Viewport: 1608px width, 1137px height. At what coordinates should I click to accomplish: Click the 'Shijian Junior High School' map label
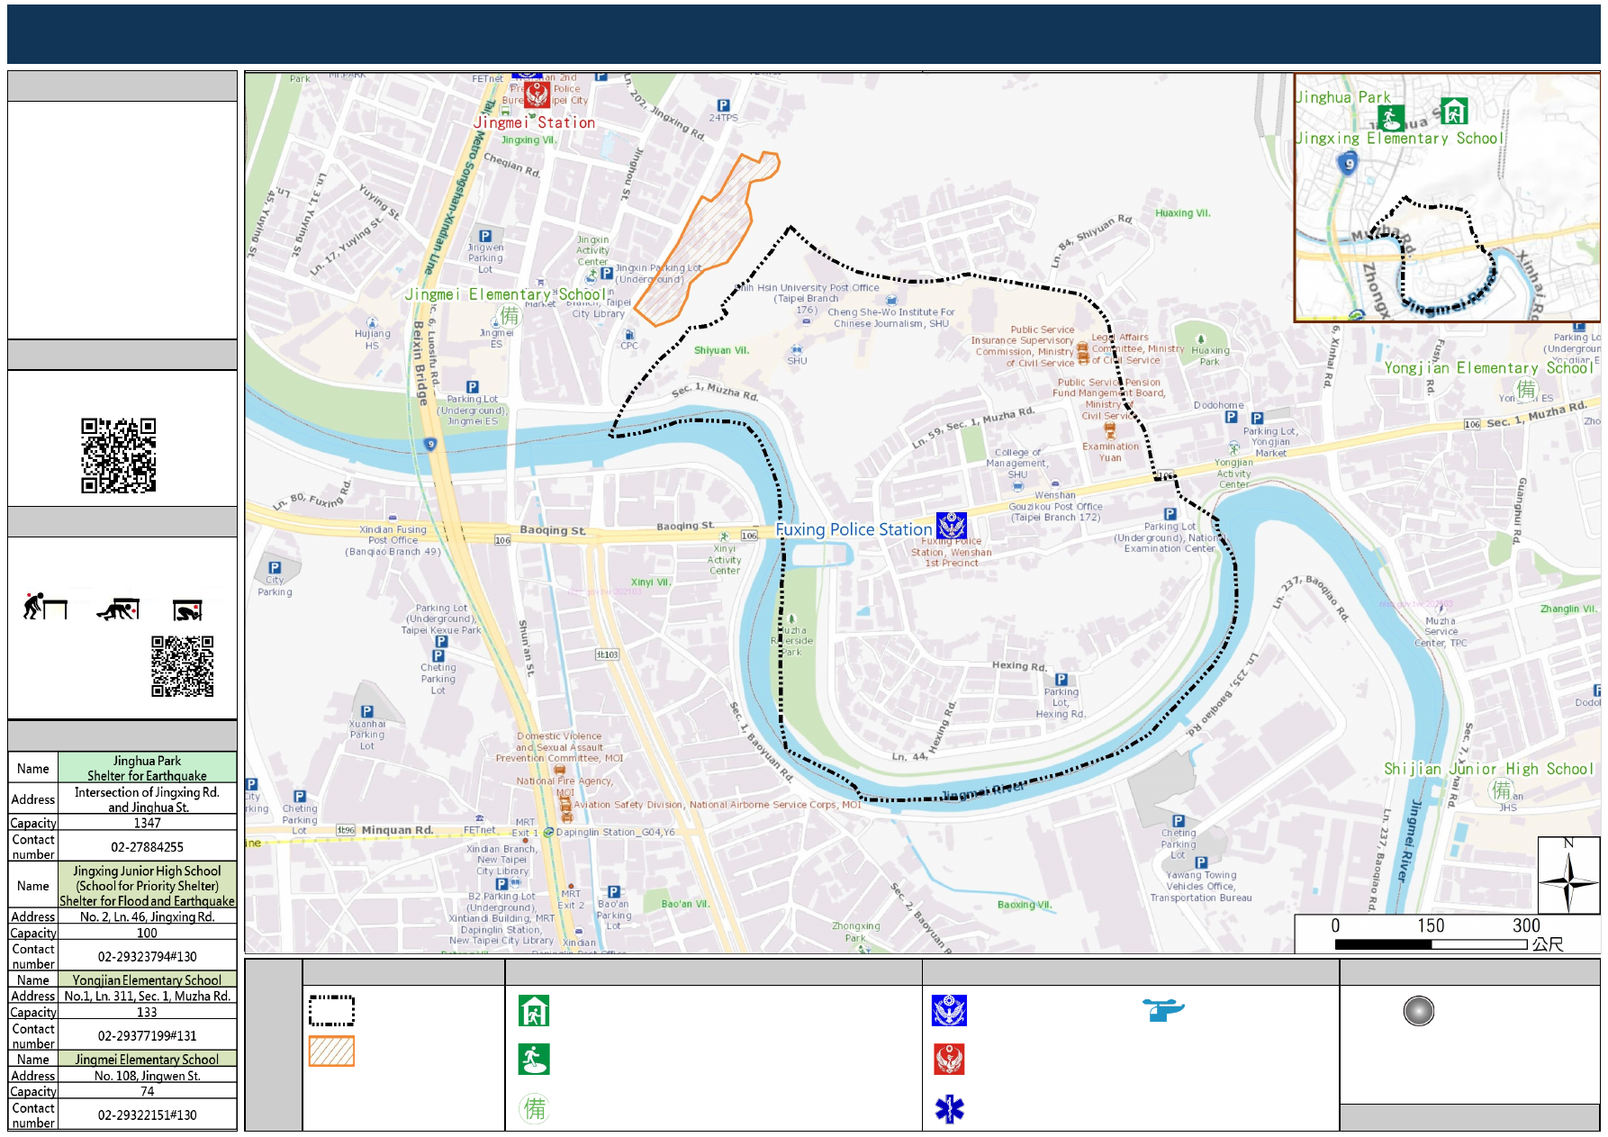[1488, 769]
